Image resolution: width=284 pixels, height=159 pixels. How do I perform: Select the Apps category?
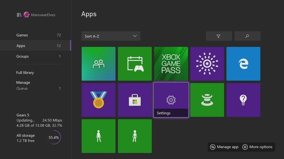point(35,46)
